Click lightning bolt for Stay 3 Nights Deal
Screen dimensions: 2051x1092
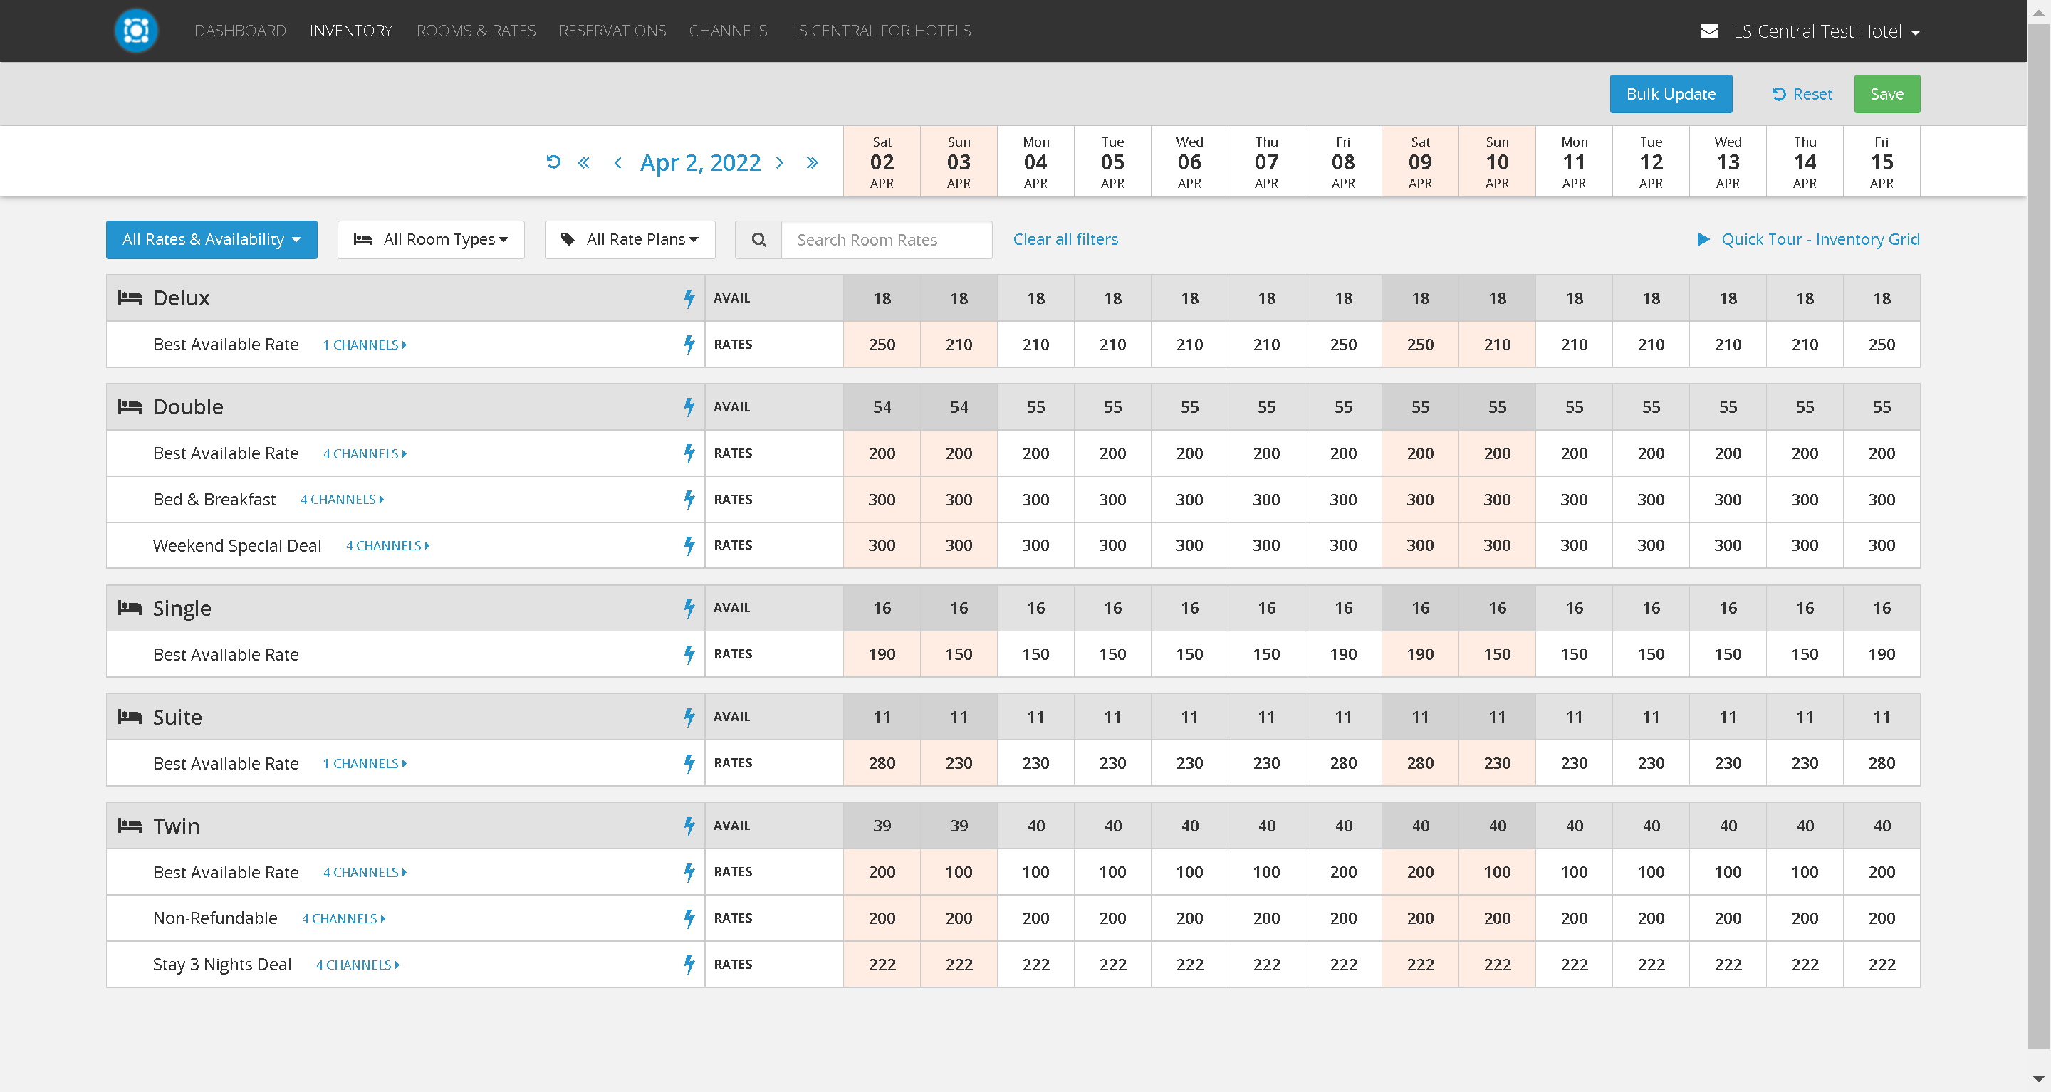[x=689, y=965]
